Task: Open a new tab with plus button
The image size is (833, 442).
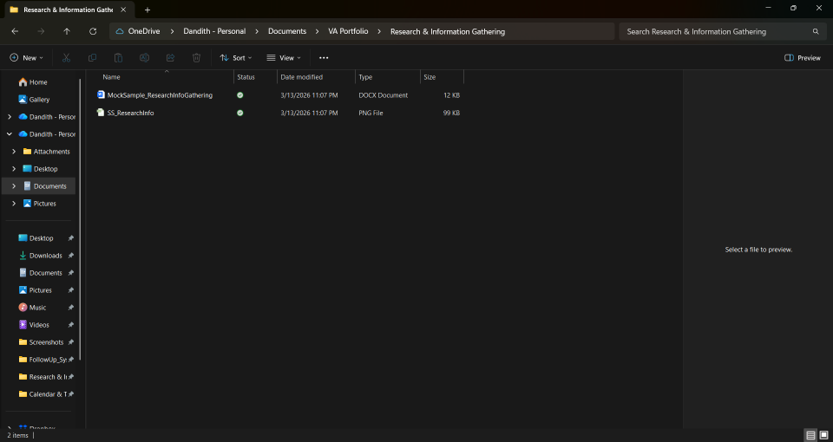Action: pyautogui.click(x=148, y=10)
